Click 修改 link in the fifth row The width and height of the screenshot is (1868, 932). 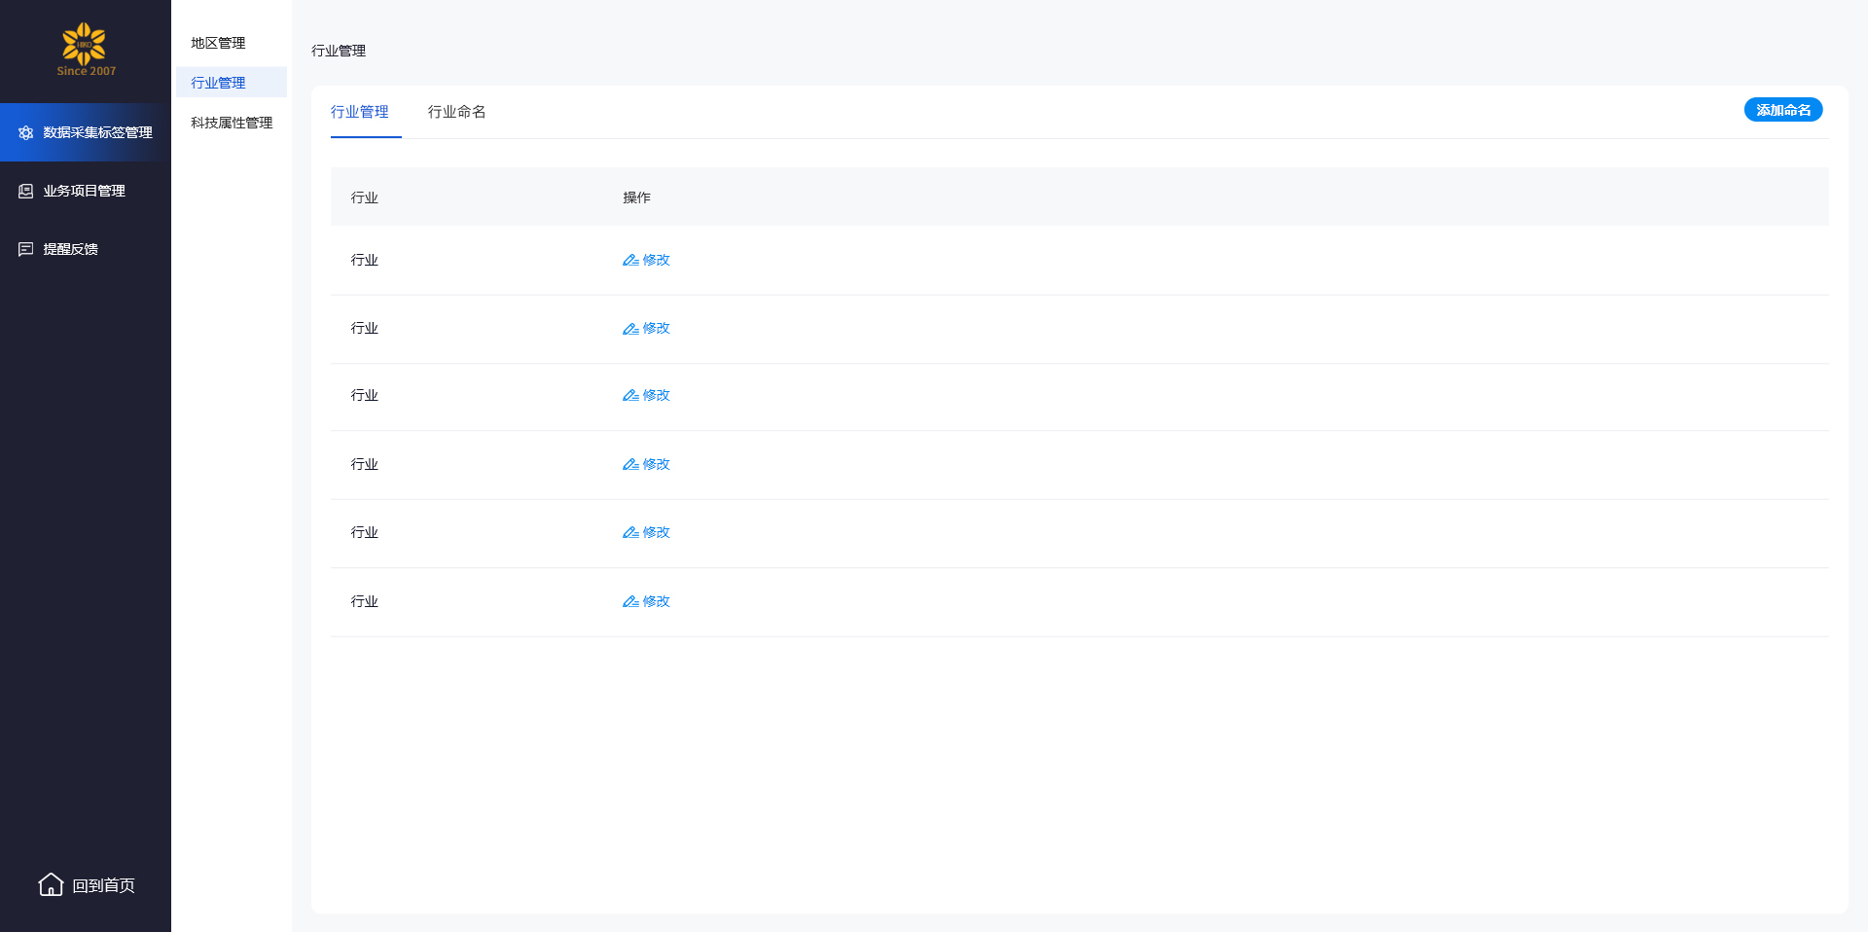pos(656,533)
